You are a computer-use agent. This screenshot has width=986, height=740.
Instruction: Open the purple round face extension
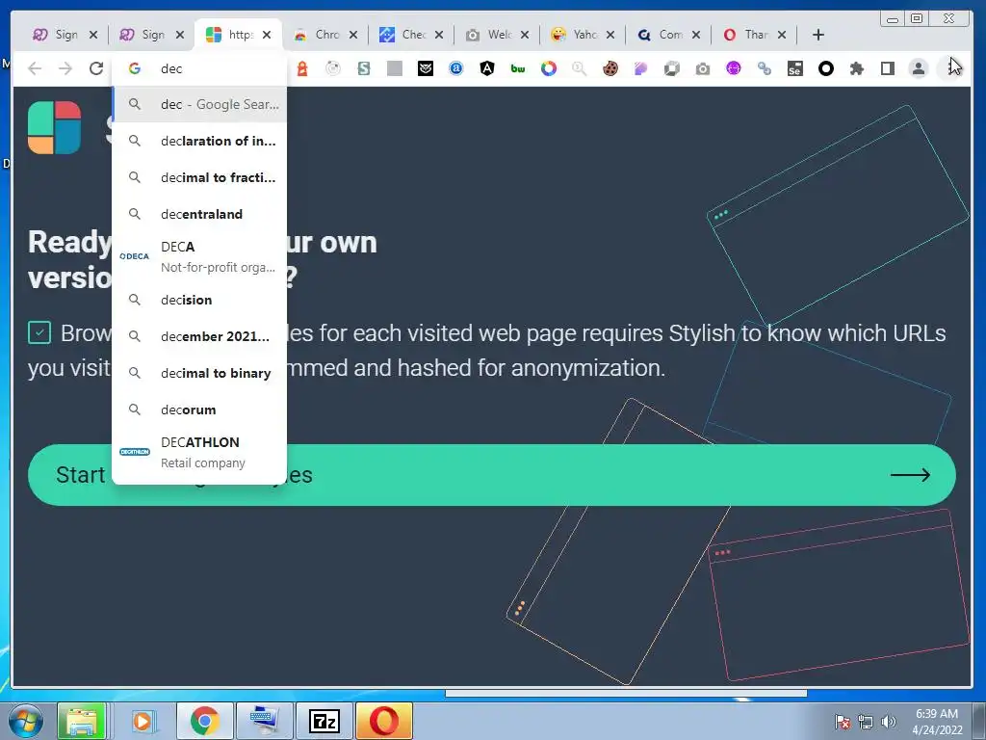tap(733, 68)
